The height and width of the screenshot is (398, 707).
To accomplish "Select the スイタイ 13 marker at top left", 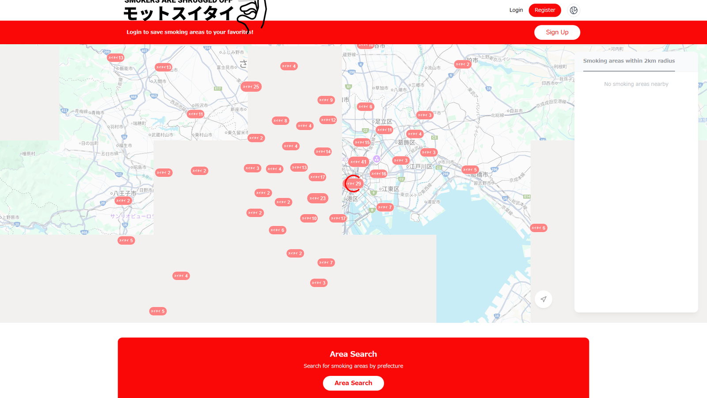I will pyautogui.click(x=117, y=57).
